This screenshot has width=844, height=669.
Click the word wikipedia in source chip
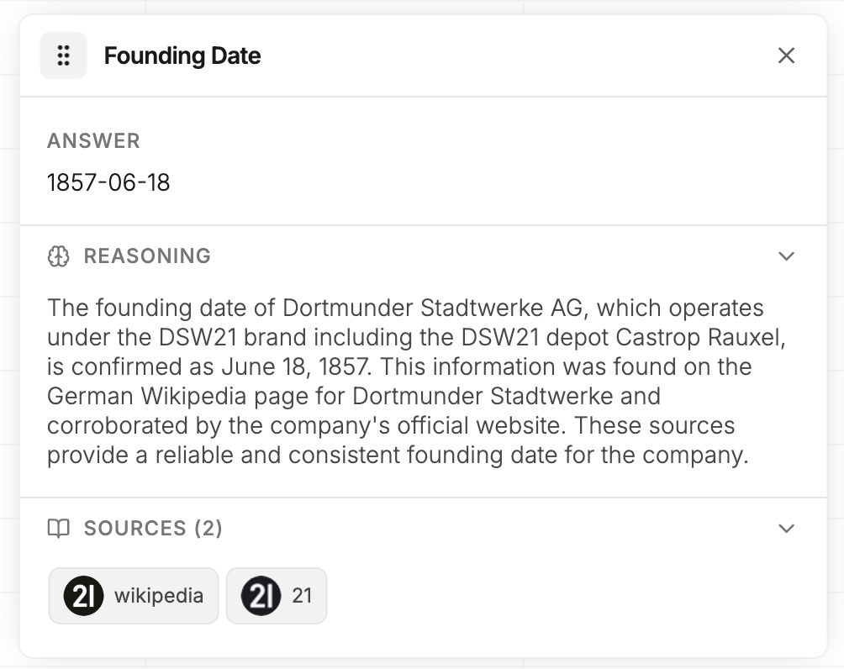click(x=159, y=596)
